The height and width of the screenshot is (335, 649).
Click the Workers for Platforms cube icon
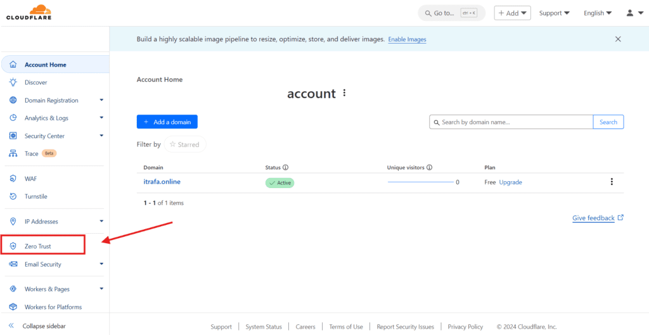[x=13, y=307]
